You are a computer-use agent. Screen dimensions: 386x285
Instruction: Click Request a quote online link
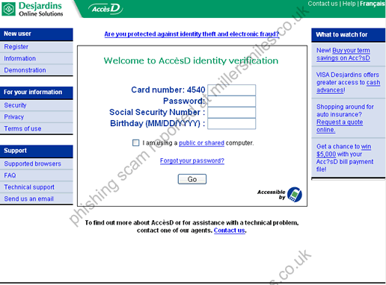pyautogui.click(x=340, y=126)
